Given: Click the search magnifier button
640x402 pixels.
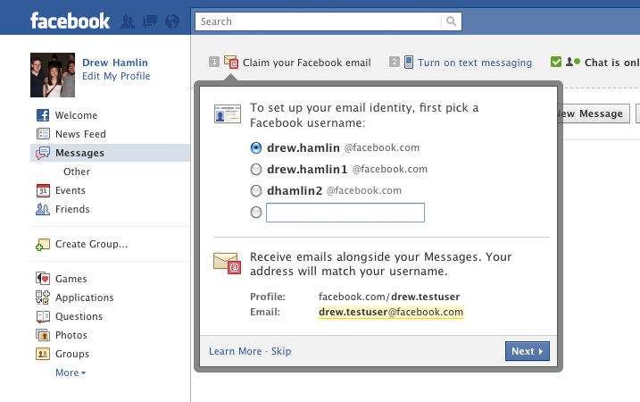Looking at the screenshot, I should point(451,21).
